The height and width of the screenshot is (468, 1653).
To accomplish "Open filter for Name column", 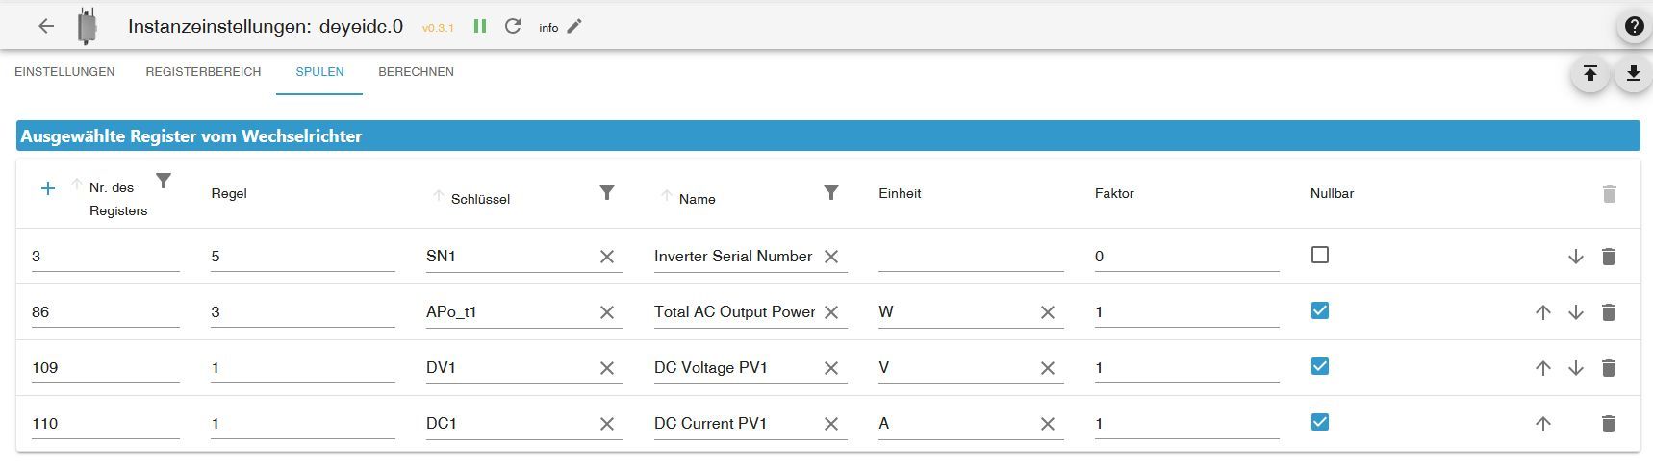I will tap(831, 193).
